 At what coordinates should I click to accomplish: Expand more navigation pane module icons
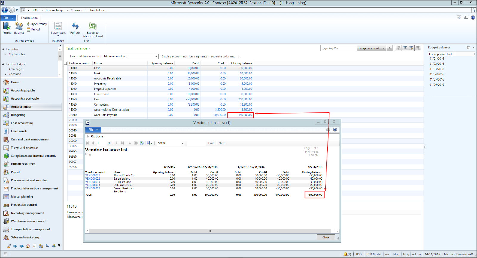[59, 246]
